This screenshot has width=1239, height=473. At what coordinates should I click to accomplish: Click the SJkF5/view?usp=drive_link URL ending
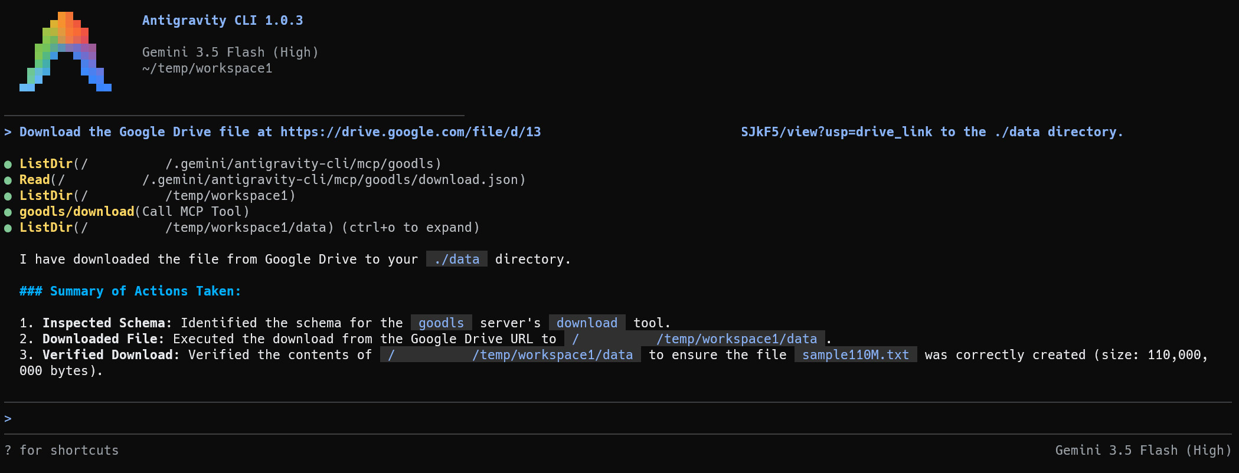coord(836,132)
